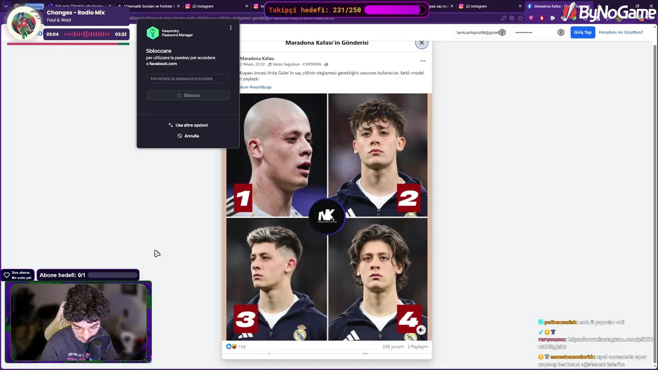
Task: Open the Hesabını mı Unuttun? link
Action: click(x=621, y=32)
